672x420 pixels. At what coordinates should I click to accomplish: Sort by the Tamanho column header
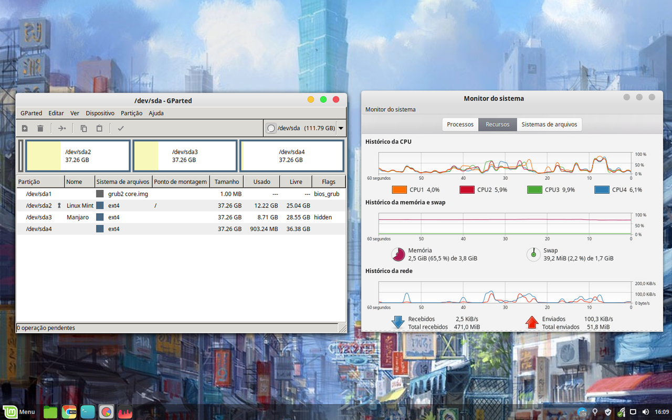tap(226, 182)
